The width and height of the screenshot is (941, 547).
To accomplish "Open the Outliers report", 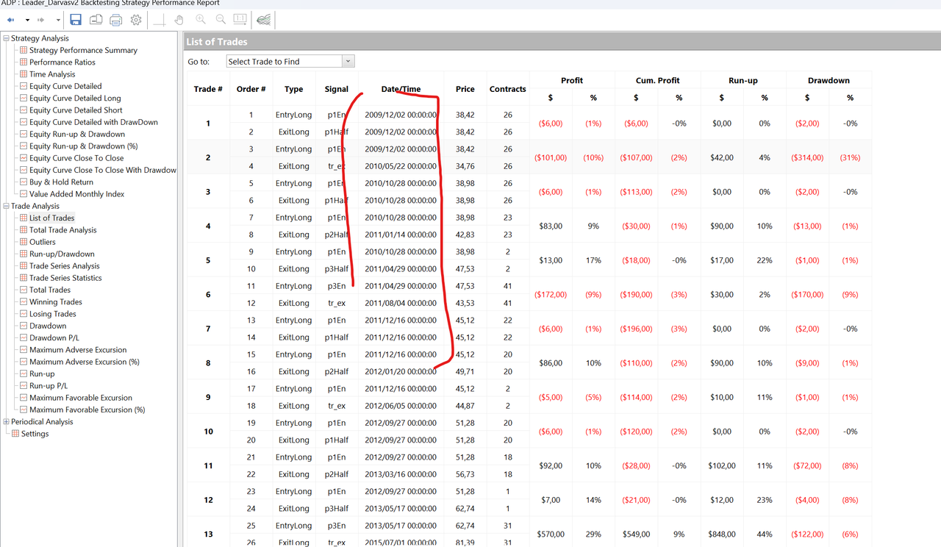I will [x=43, y=242].
